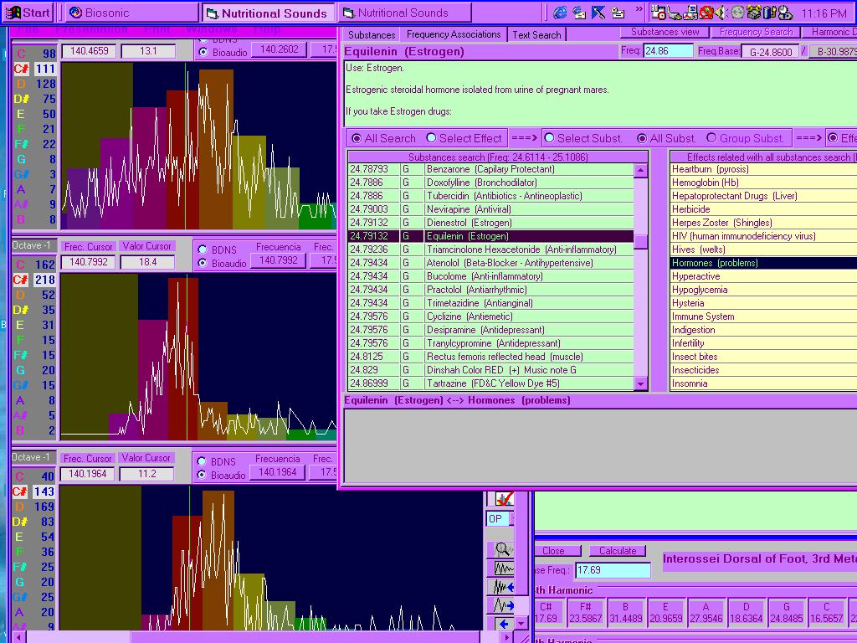
Task: Click the chart icon with red checkmark
Action: (x=503, y=499)
